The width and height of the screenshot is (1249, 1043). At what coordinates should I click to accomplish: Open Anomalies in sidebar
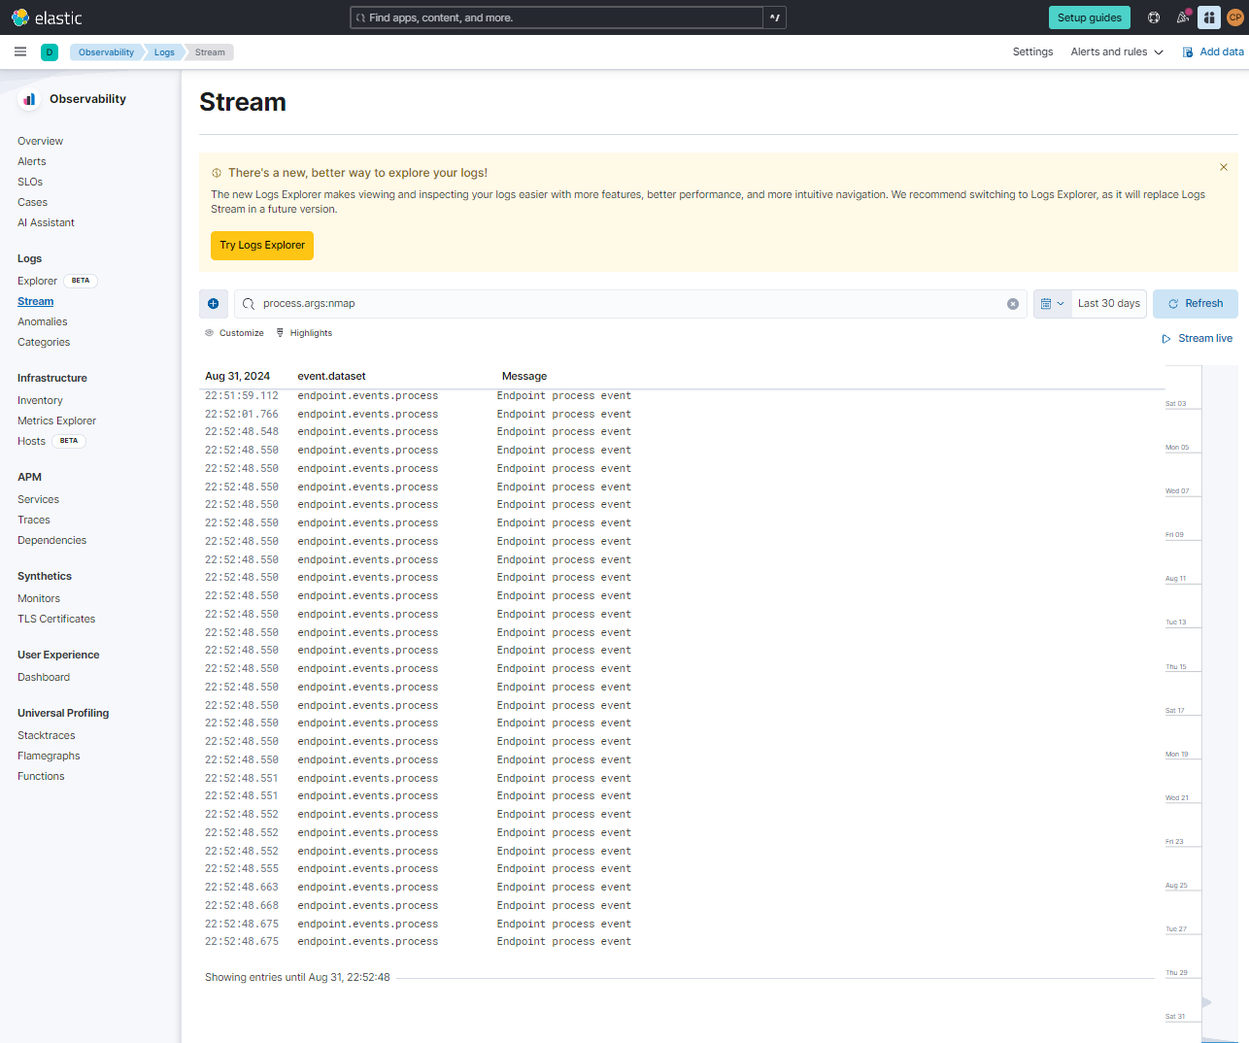(43, 322)
